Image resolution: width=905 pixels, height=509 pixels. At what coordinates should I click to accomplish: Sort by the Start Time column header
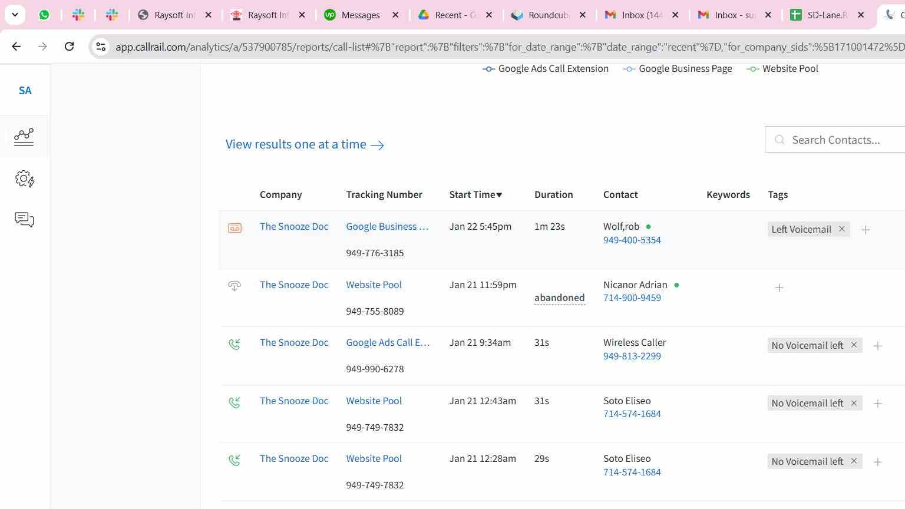click(x=475, y=194)
